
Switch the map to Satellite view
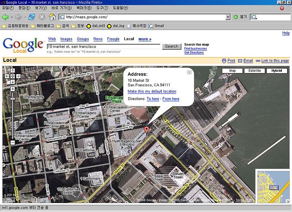(x=255, y=71)
